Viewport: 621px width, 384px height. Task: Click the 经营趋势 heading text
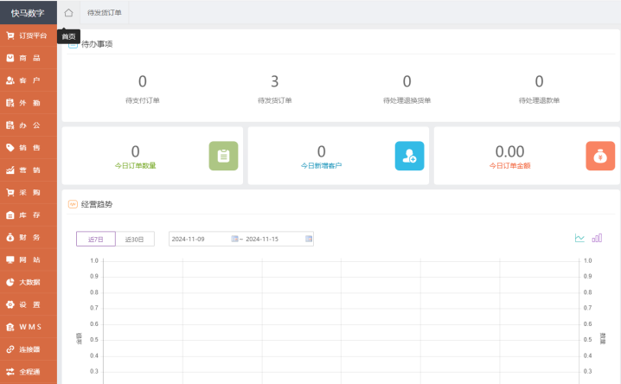pyautogui.click(x=97, y=204)
